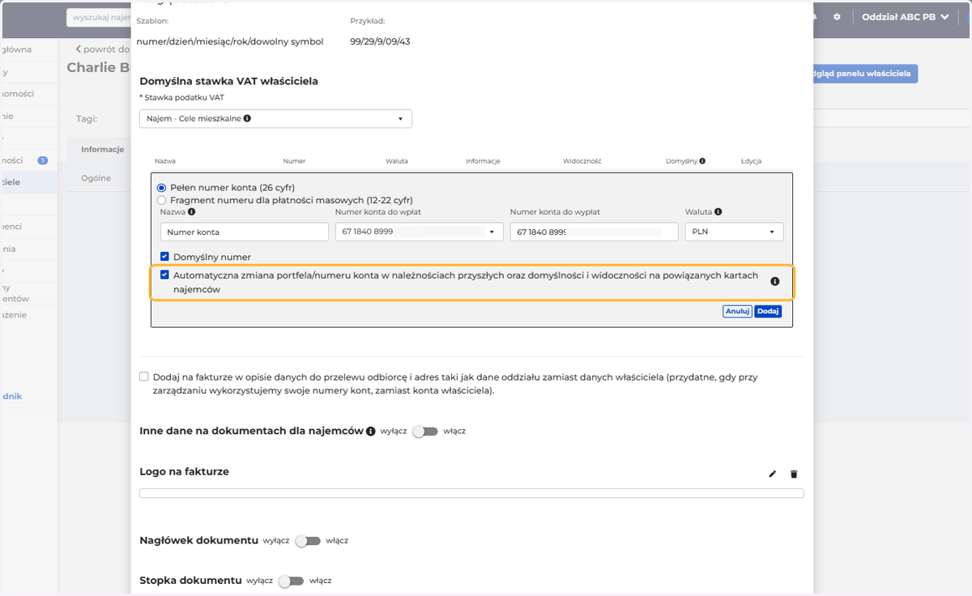Click the Widoczność column header

582,161
